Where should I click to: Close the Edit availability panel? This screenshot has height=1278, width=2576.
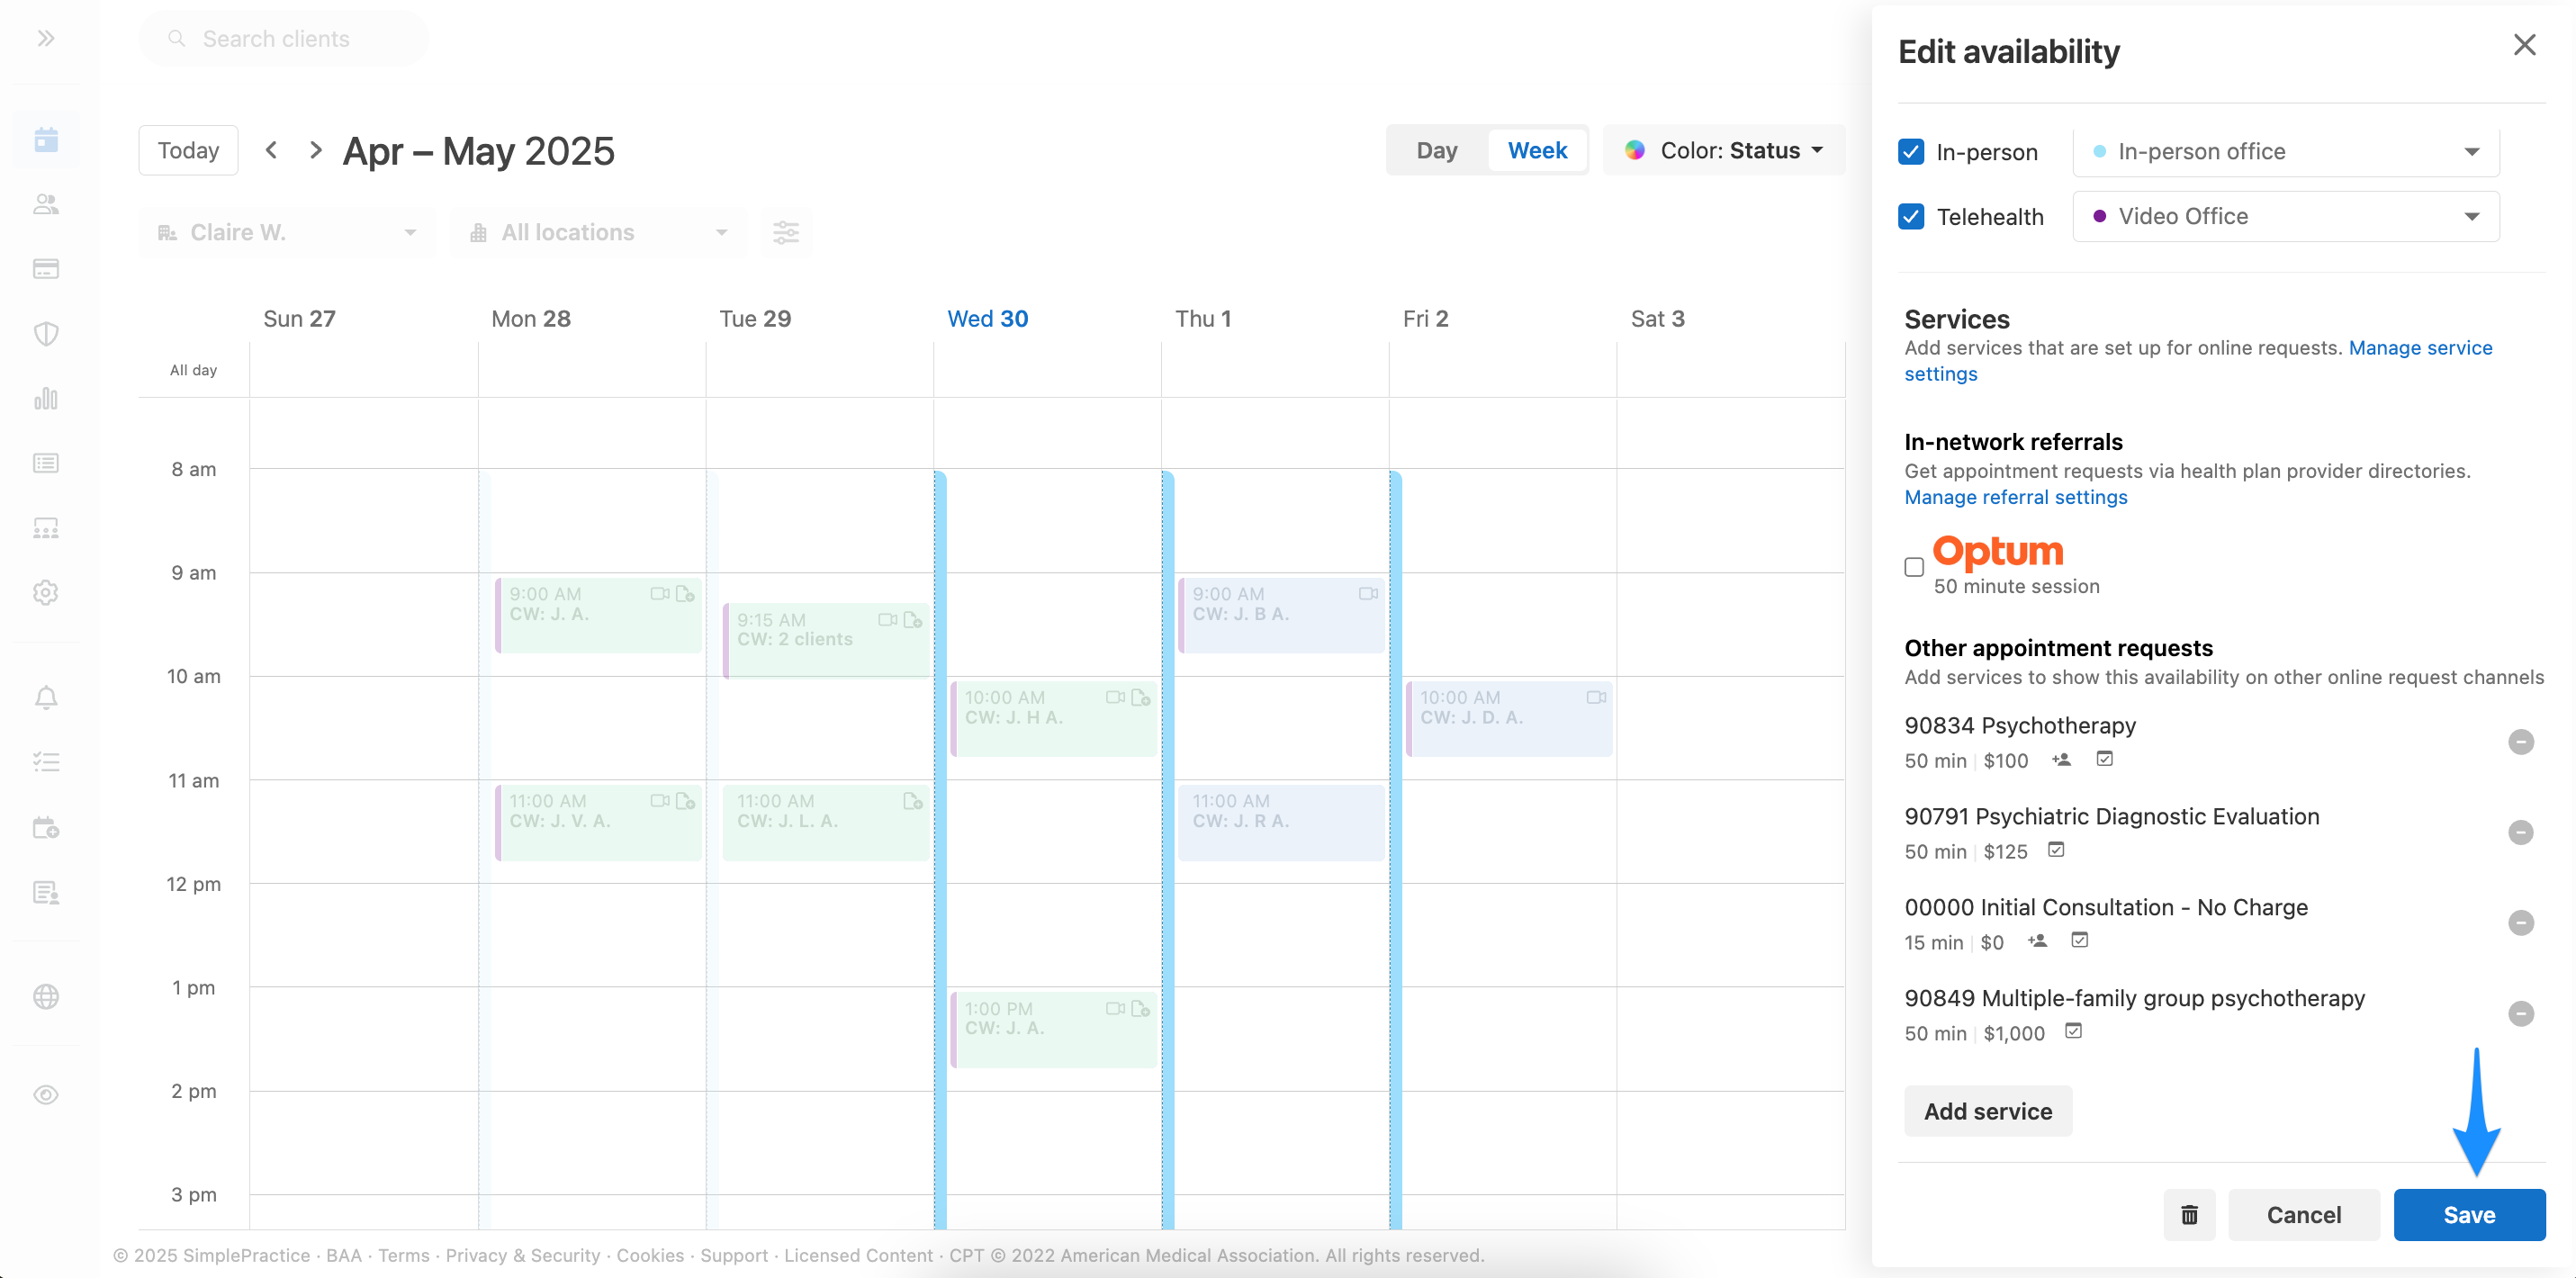click(2525, 45)
